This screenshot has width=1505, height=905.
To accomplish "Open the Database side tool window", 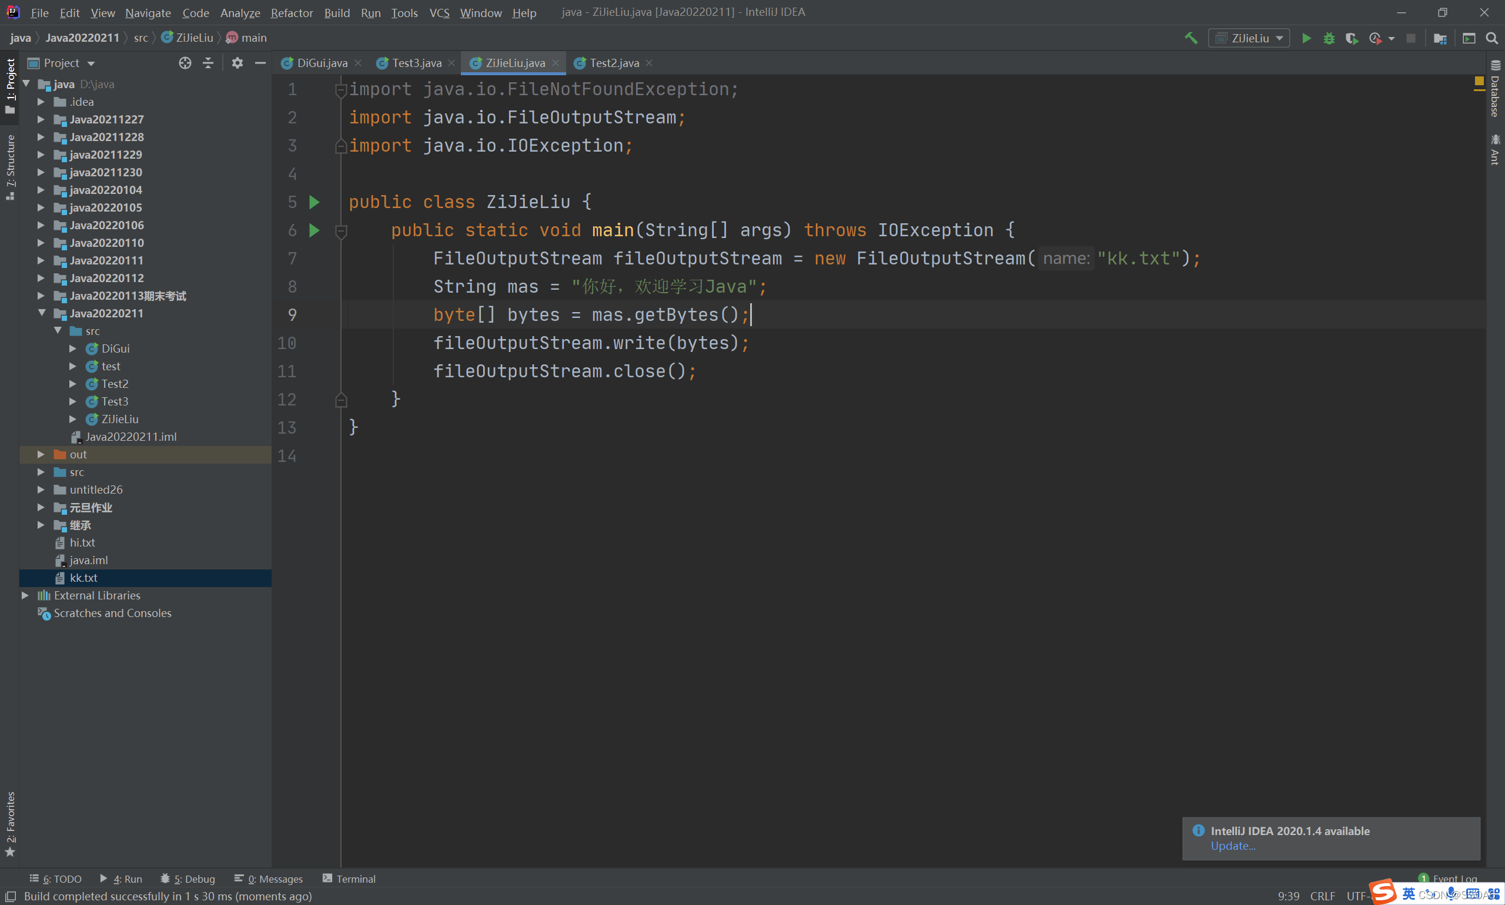I will click(1495, 89).
